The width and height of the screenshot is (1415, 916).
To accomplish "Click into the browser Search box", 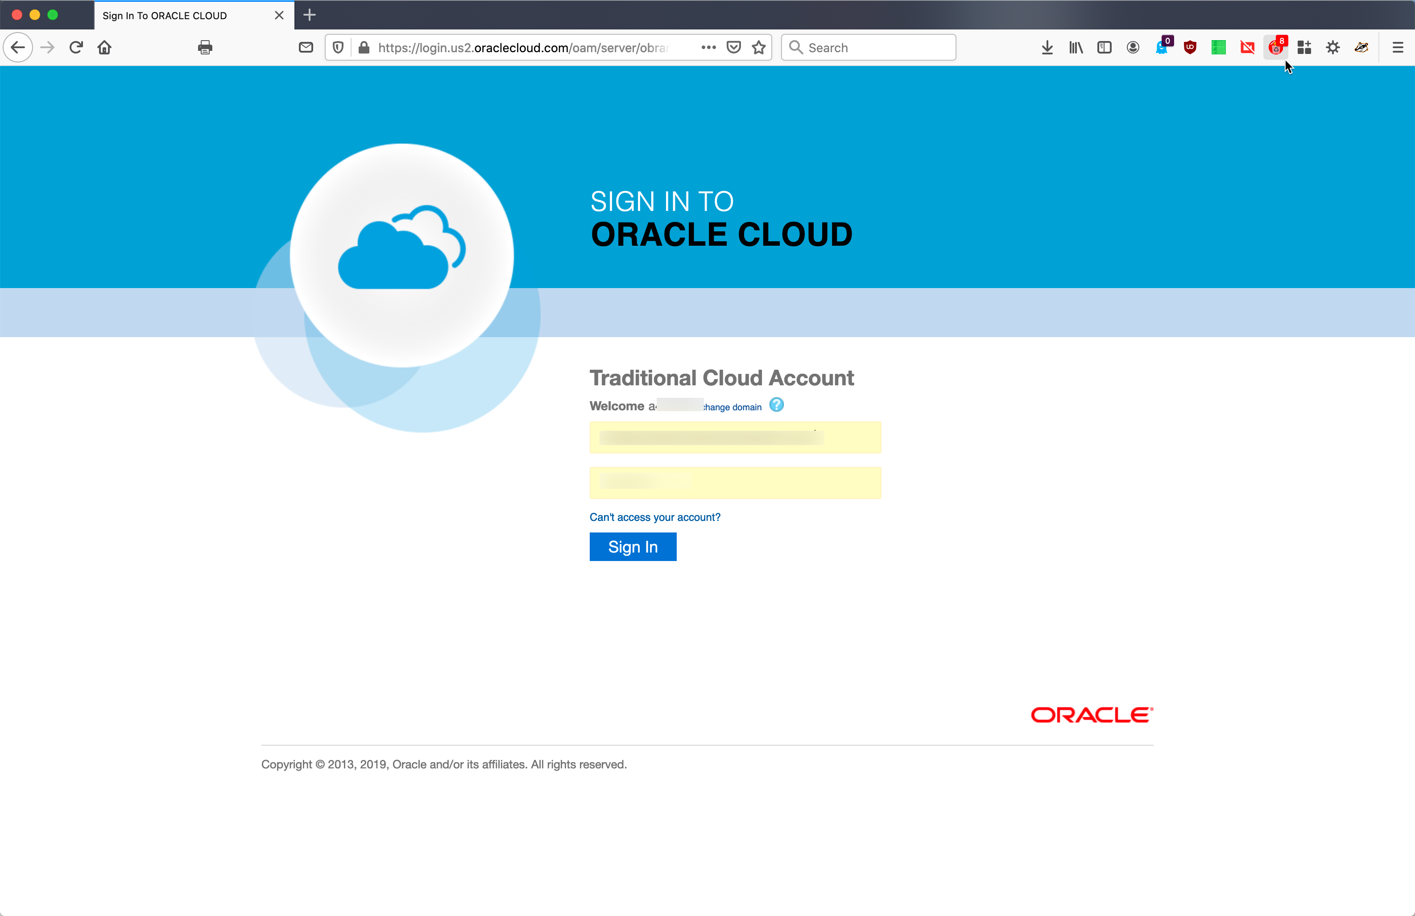I will tap(869, 48).
